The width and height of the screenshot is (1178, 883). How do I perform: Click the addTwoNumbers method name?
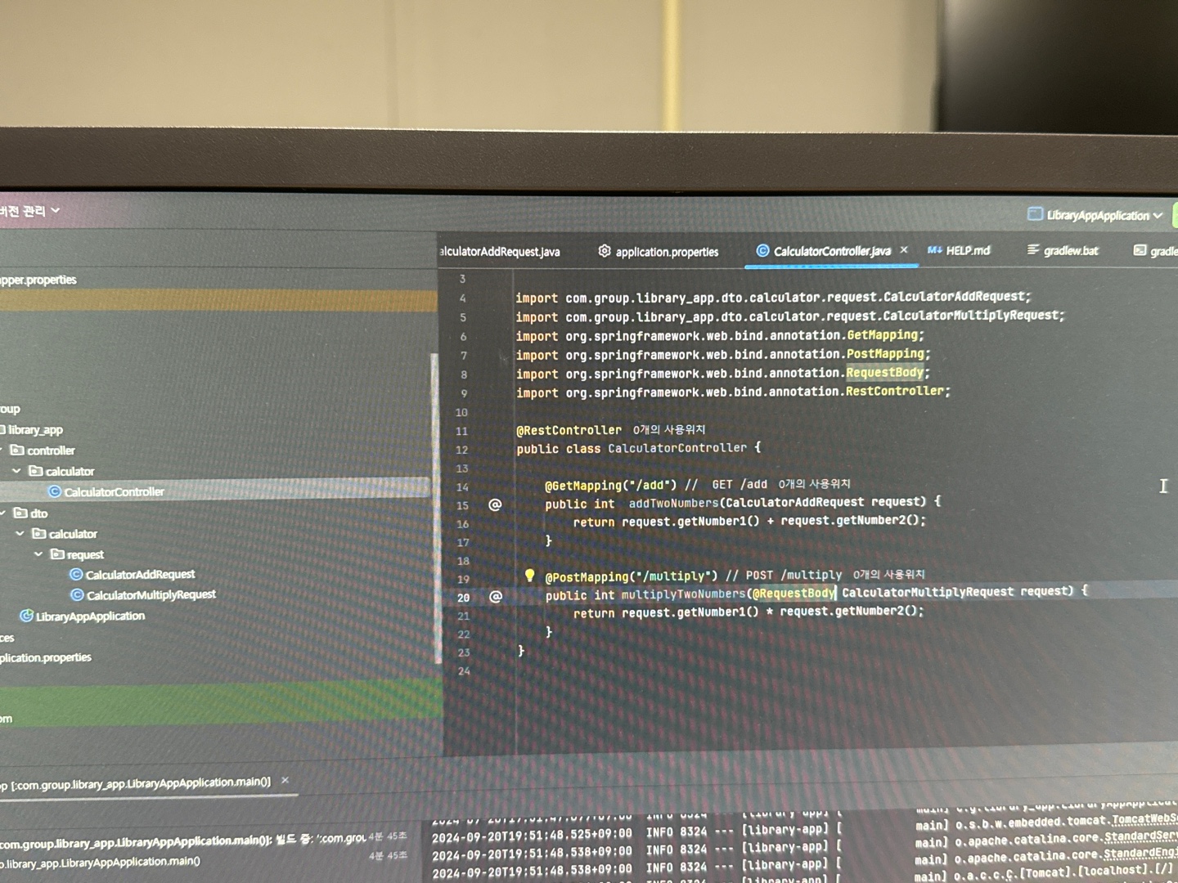tap(673, 503)
